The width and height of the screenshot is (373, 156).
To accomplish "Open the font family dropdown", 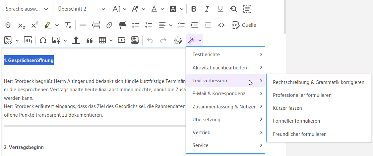I will click(139, 9).
